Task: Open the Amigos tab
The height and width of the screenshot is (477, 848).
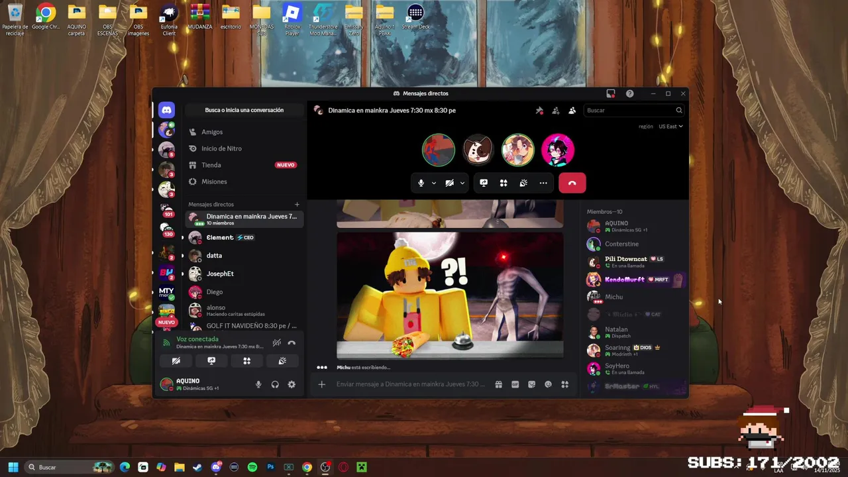Action: (244, 132)
